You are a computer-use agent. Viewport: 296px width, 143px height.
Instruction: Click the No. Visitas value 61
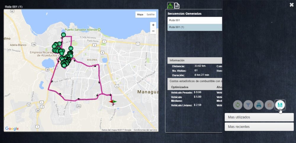pyautogui.click(x=196, y=70)
